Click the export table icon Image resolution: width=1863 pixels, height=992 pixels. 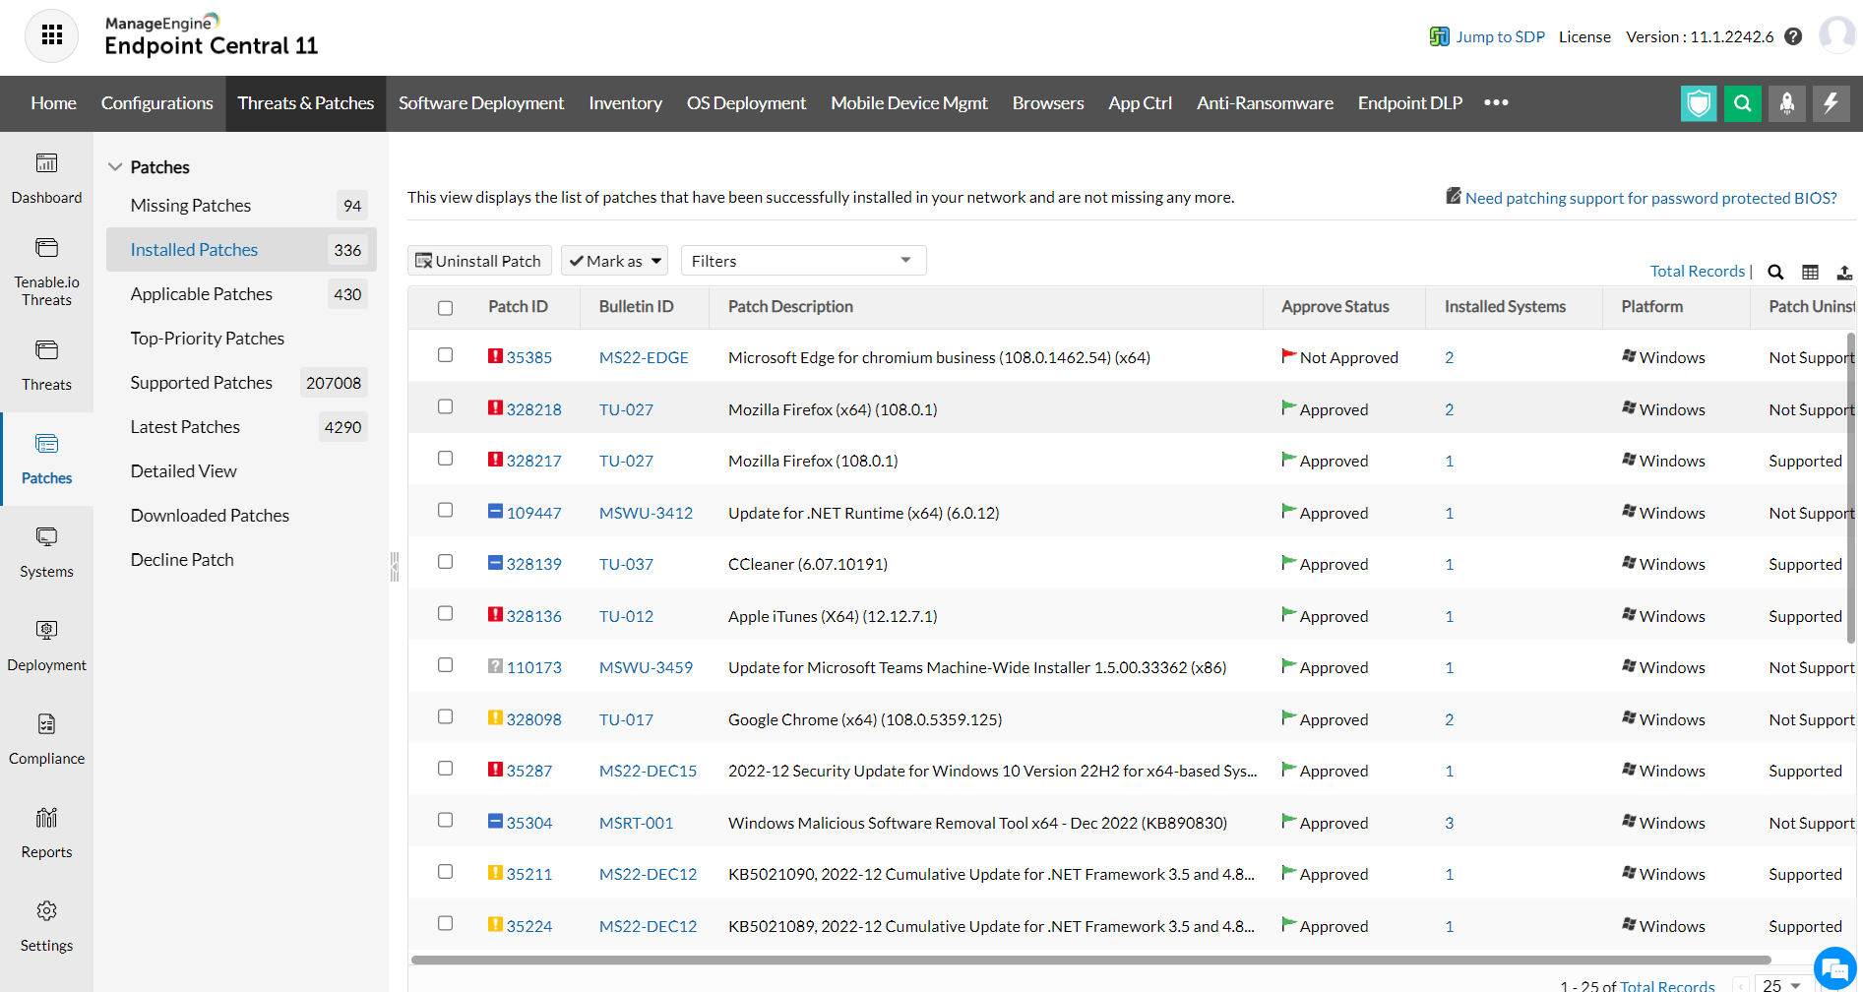(x=1844, y=272)
